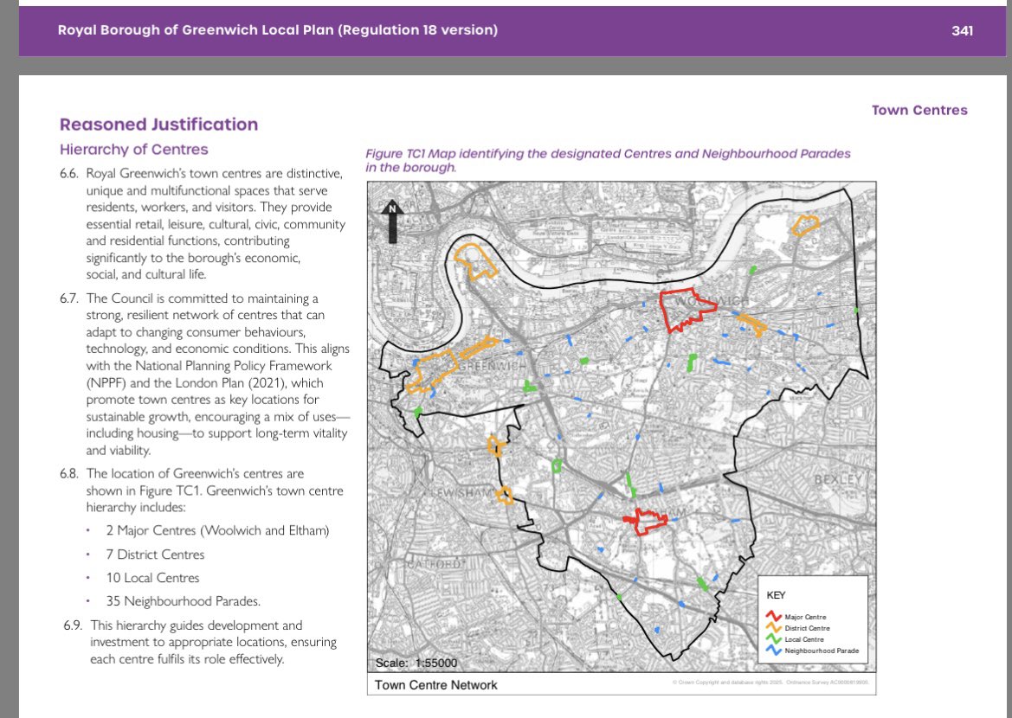1012x718 pixels.
Task: Click the 'Scale: 1:55000' text on the map
Action: (x=416, y=663)
